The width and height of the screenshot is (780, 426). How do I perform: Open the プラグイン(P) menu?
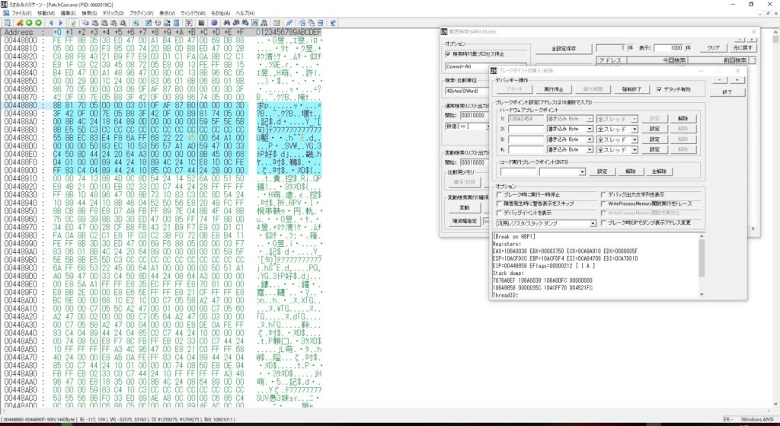coord(141,14)
